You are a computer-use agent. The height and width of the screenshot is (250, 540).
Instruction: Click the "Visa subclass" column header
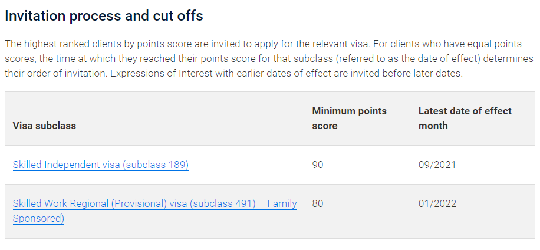44,126
